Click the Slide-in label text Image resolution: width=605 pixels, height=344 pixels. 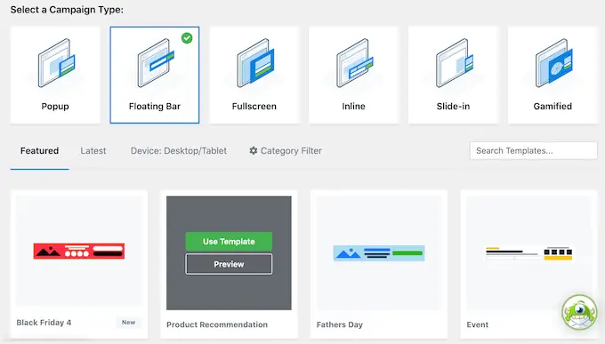pyautogui.click(x=453, y=107)
